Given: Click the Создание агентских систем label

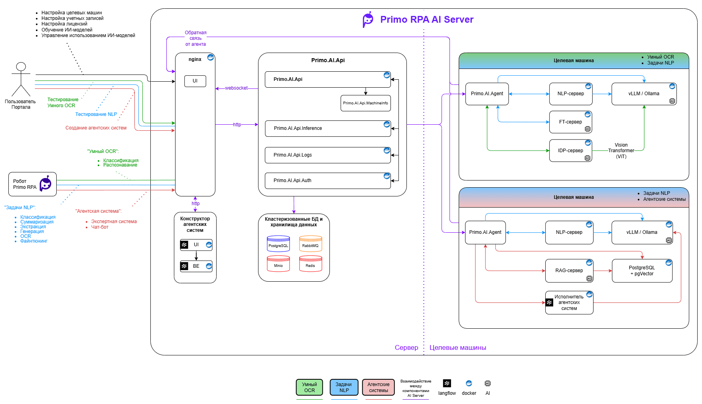Looking at the screenshot, I should 96,128.
